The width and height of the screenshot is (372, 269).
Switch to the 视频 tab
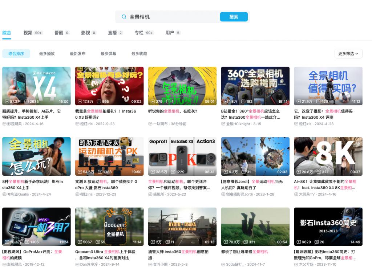pos(33,33)
